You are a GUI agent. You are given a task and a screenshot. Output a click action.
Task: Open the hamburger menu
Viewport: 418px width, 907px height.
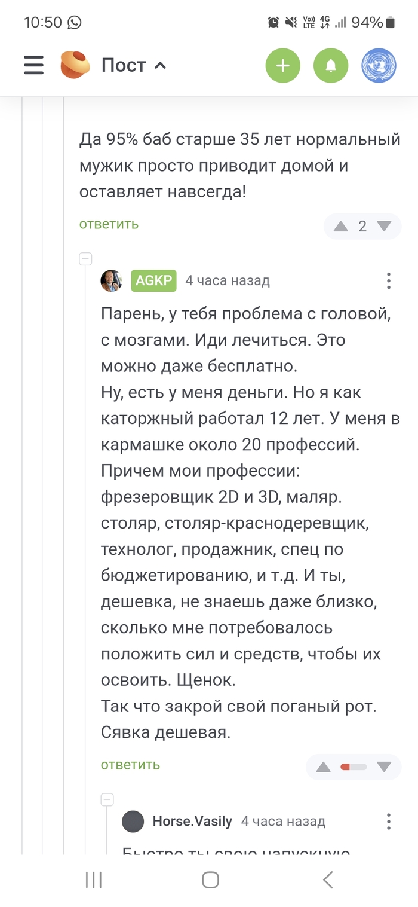tap(33, 65)
